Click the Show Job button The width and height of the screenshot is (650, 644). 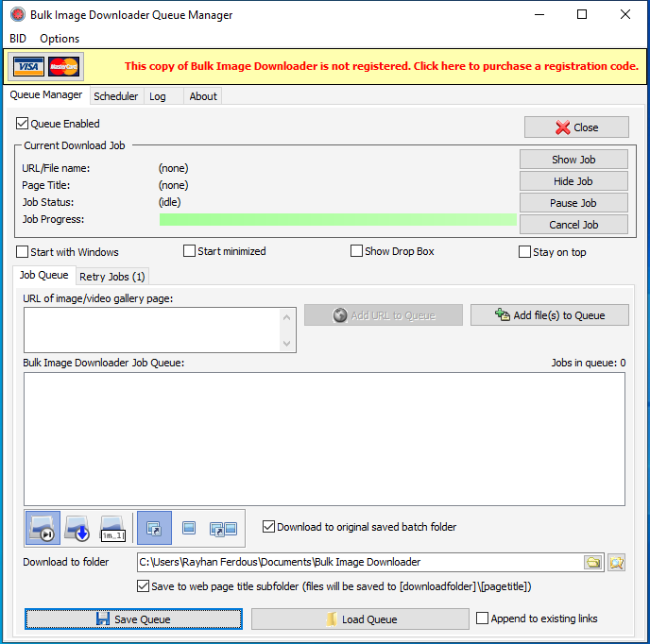tap(573, 160)
